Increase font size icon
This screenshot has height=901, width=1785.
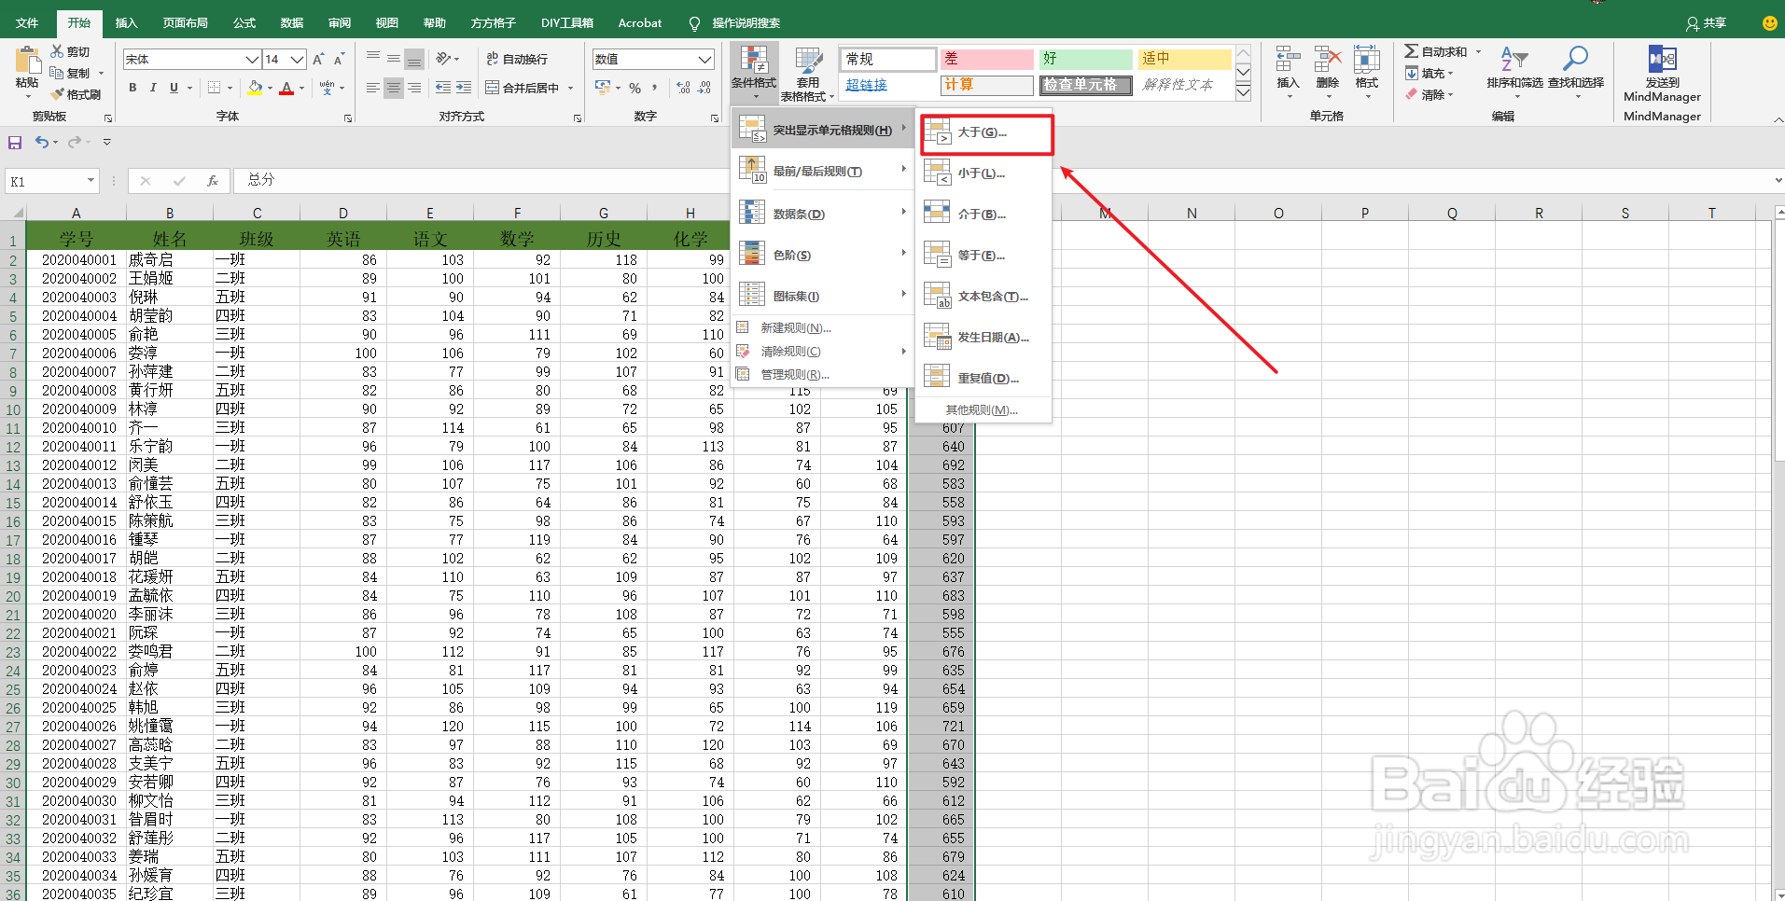pos(318,59)
